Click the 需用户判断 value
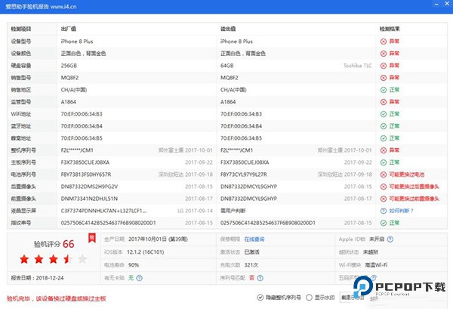 233,211
